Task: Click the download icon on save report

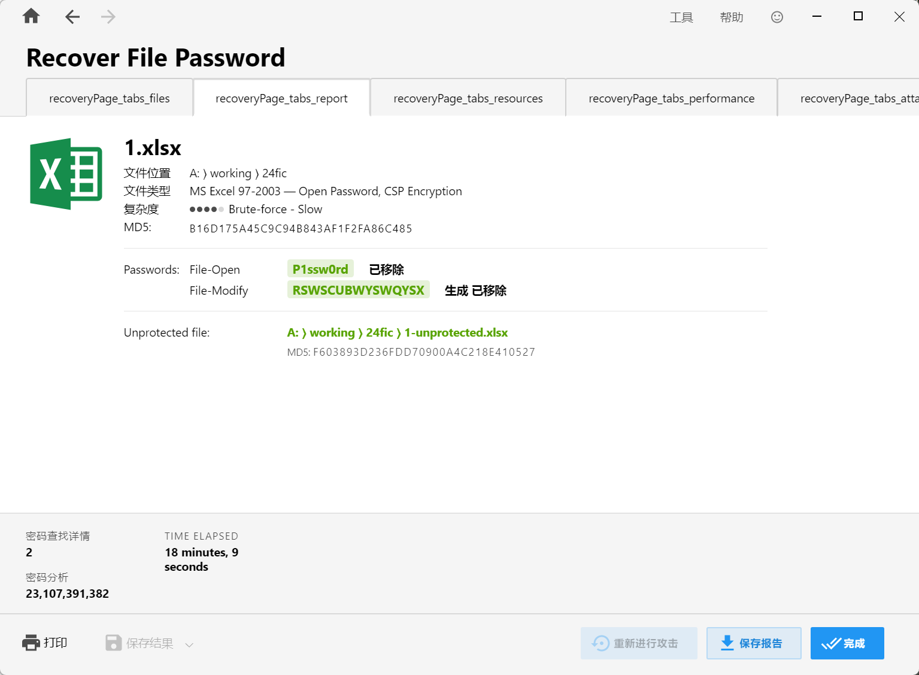Action: [x=727, y=643]
